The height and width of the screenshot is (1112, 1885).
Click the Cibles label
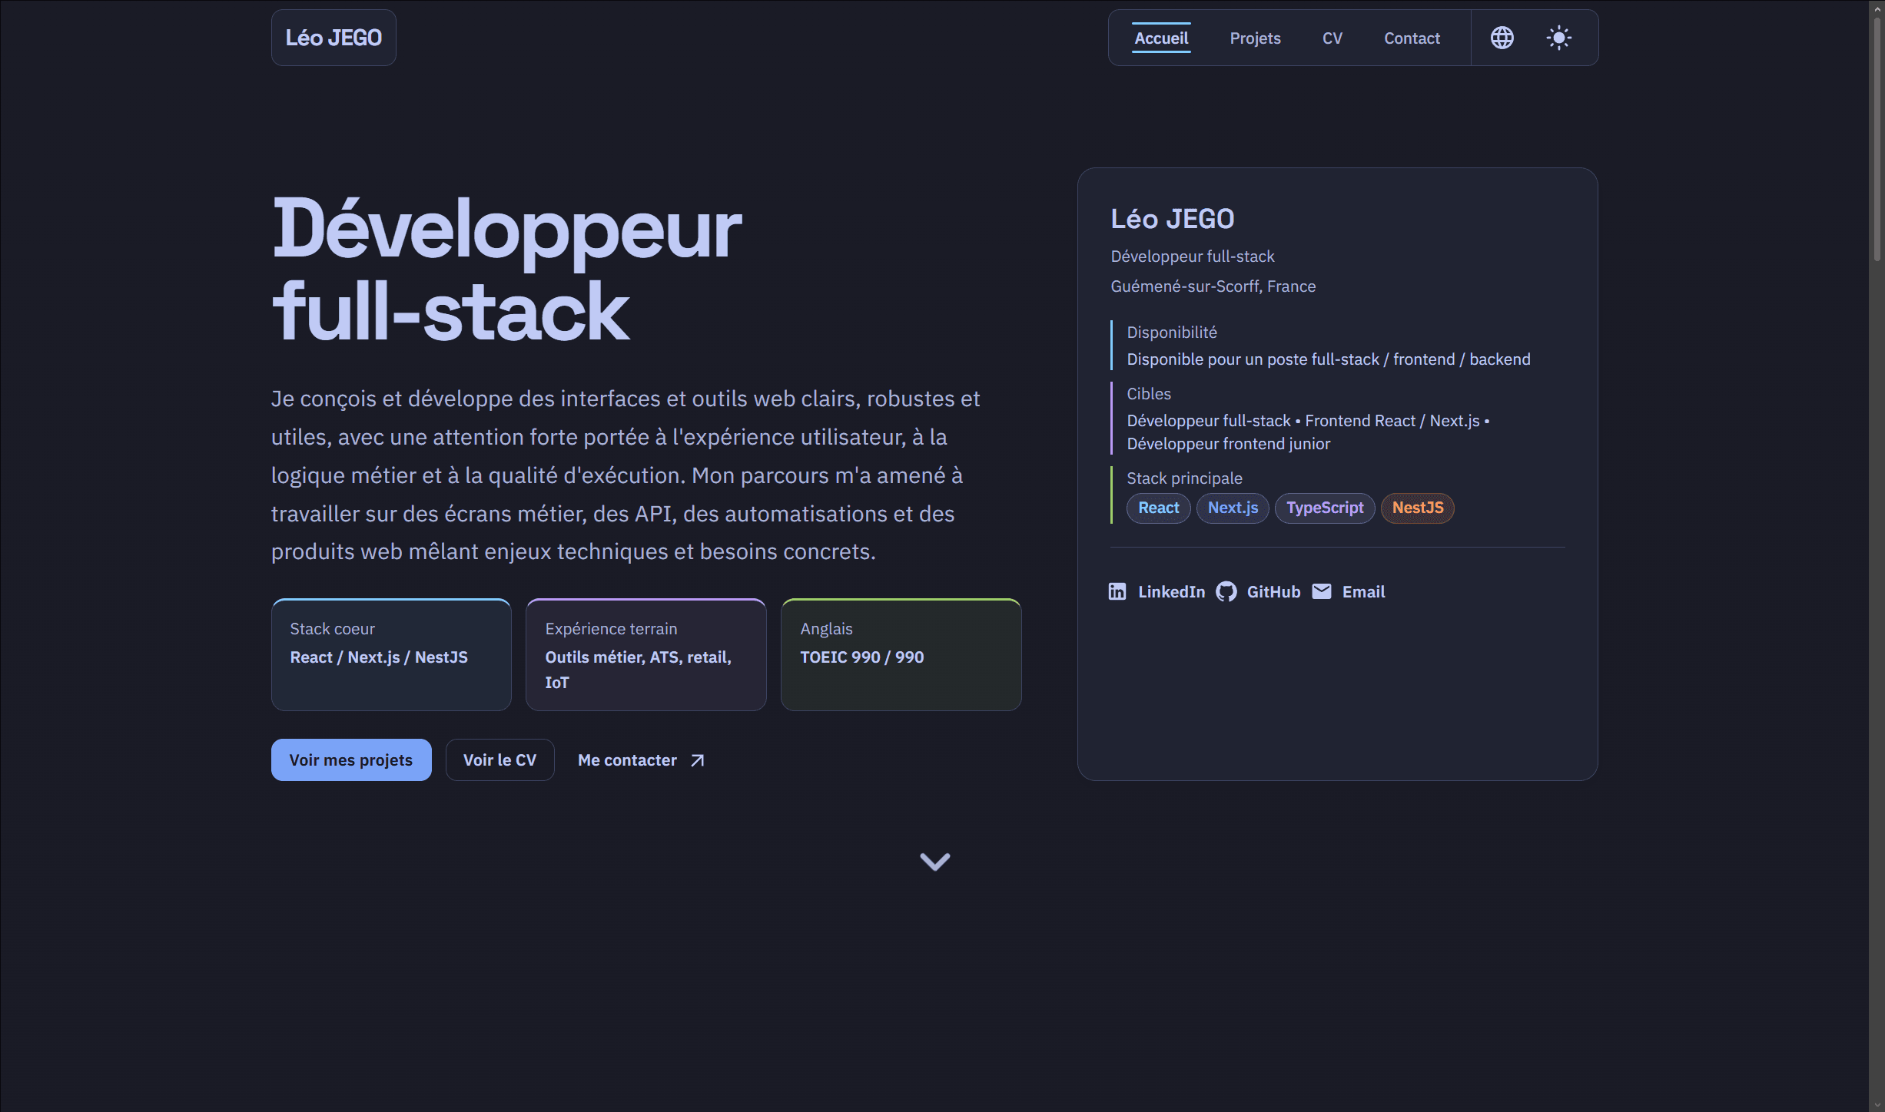(x=1149, y=394)
